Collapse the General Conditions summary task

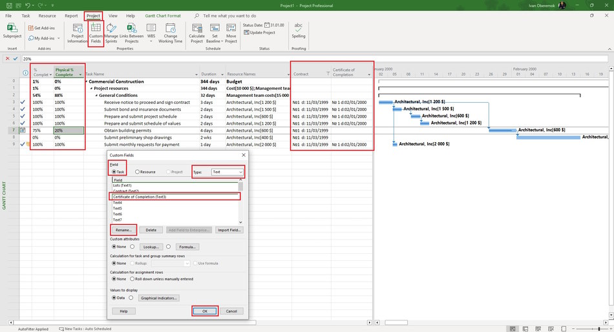pos(96,95)
